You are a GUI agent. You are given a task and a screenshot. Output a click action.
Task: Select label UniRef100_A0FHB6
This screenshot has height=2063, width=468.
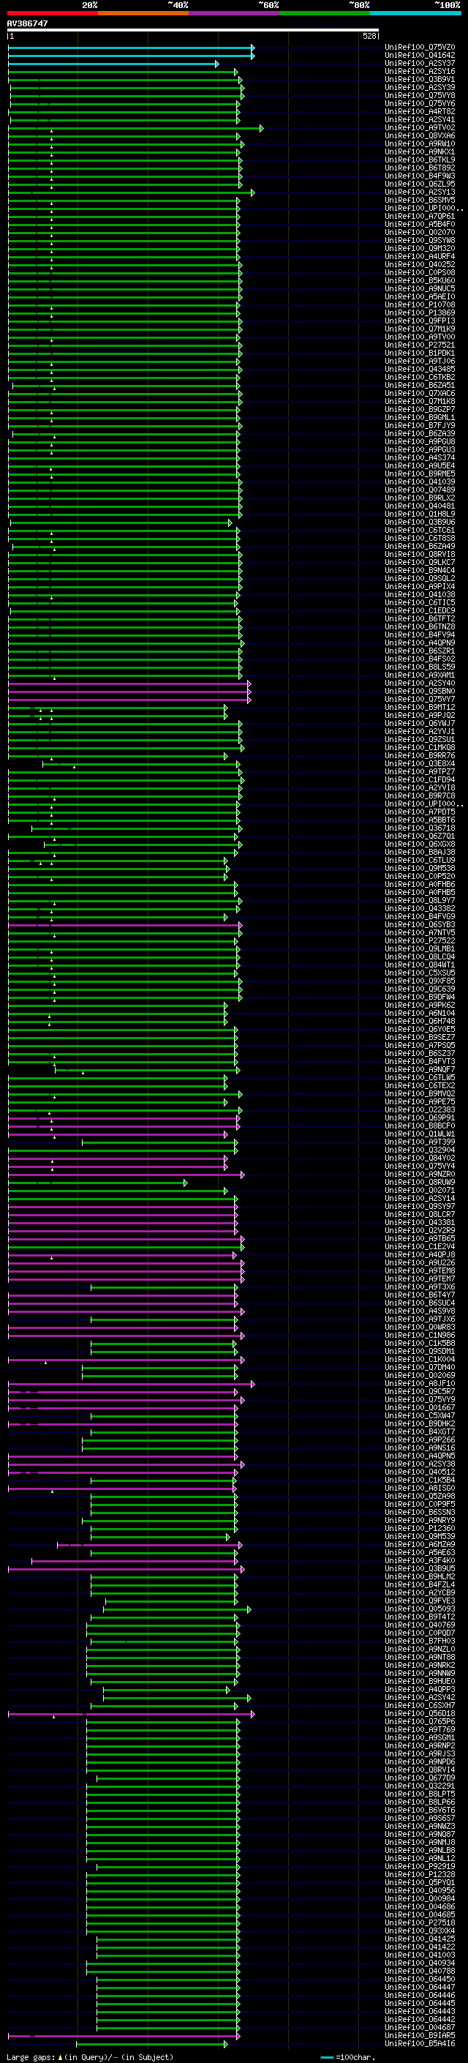[x=419, y=884]
